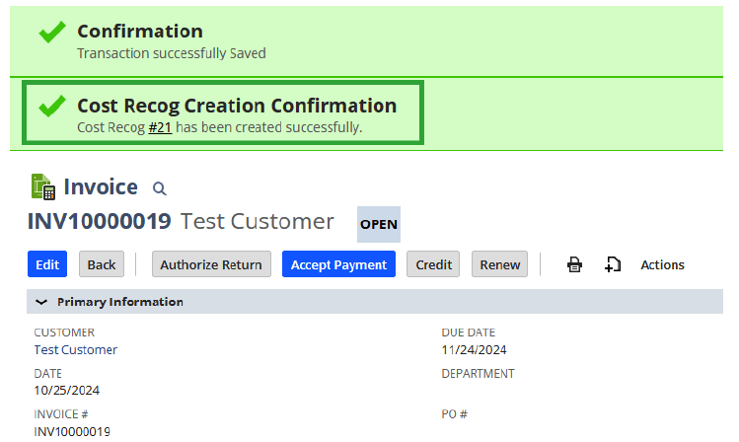
Task: Click the print icon
Action: pos(574,264)
